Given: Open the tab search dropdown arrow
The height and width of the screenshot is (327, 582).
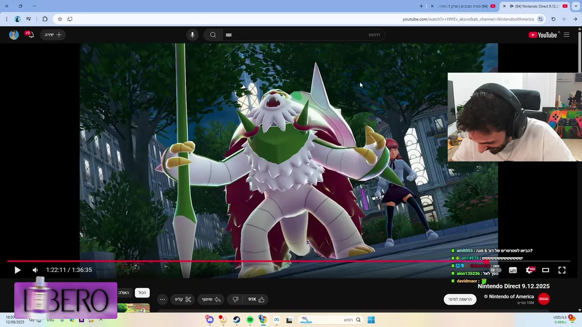Looking at the screenshot, I should pos(576,6).
